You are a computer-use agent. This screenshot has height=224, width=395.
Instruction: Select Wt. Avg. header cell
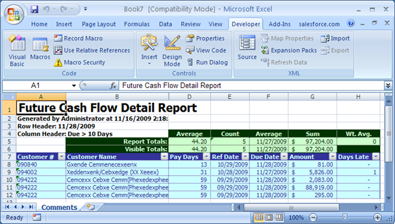point(358,134)
